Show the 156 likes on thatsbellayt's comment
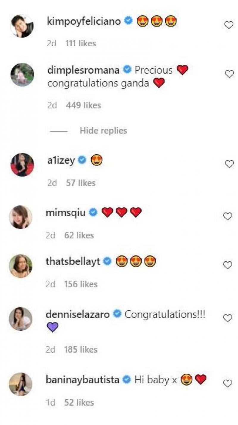 coord(81,284)
